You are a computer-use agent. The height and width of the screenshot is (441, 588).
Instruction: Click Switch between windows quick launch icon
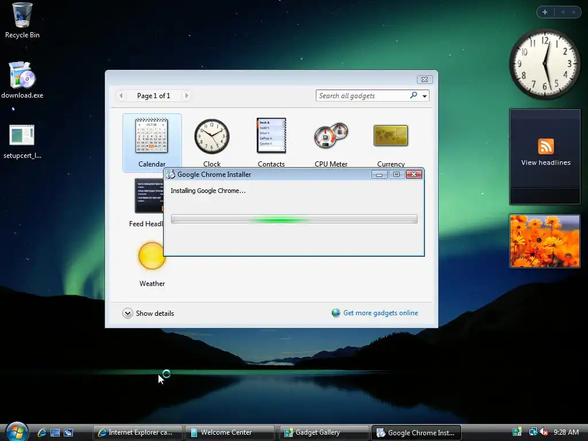click(68, 432)
